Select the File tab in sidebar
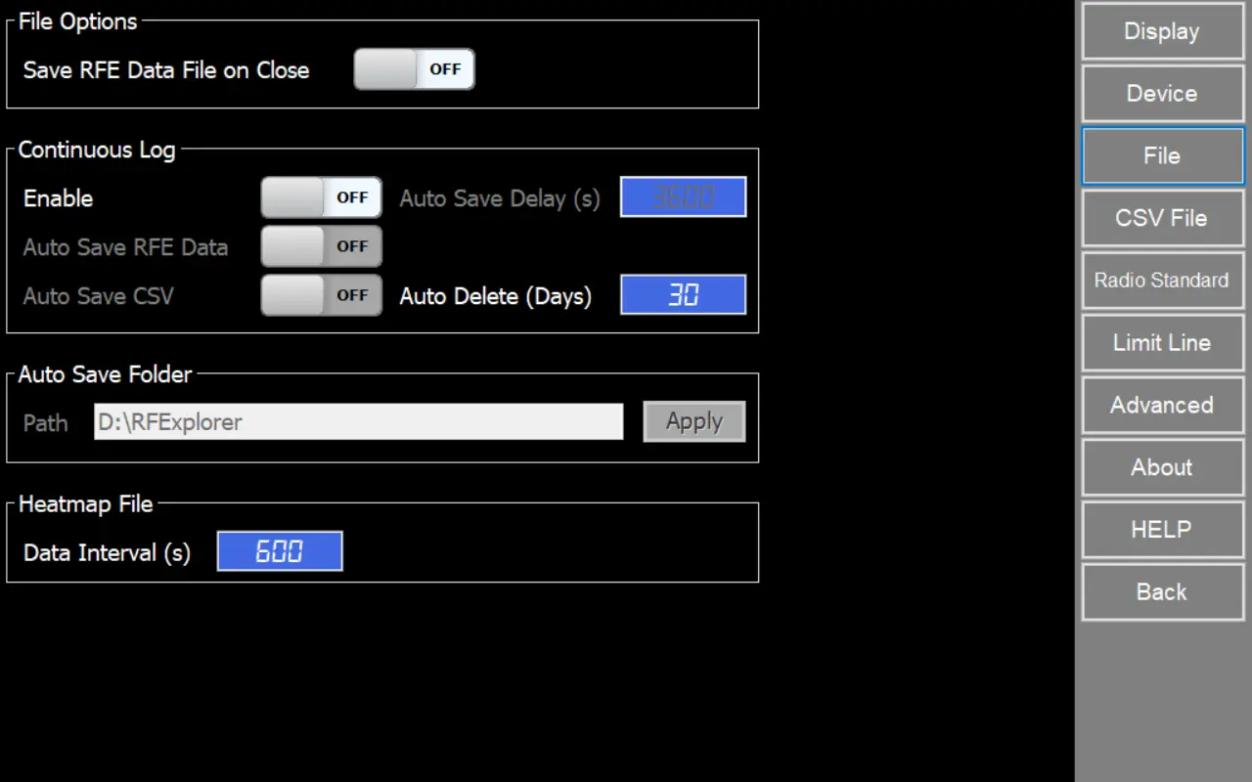 pyautogui.click(x=1161, y=156)
